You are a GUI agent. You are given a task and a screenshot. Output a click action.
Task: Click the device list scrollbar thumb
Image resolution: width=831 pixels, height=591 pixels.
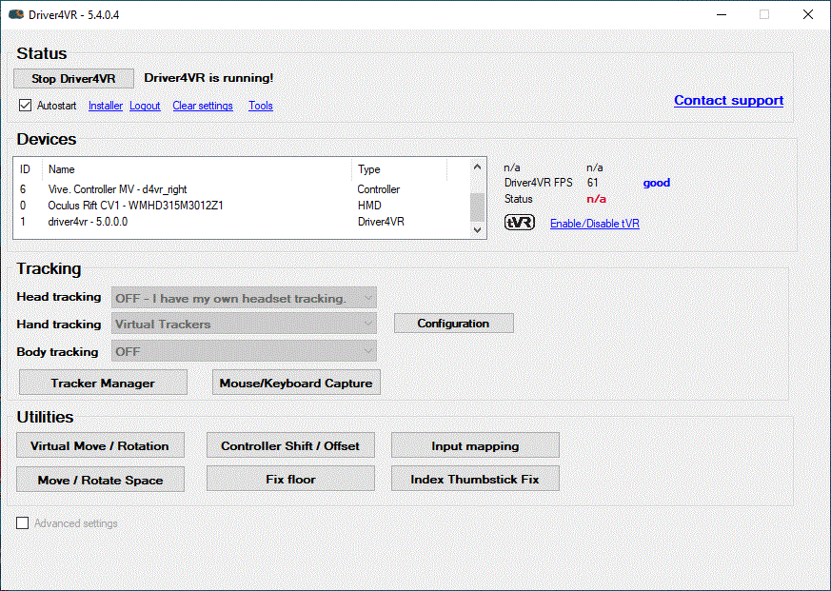click(x=477, y=207)
